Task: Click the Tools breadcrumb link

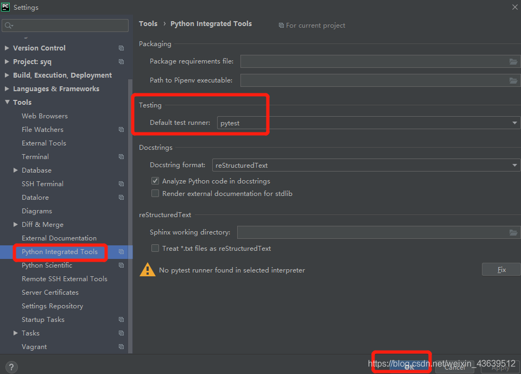Action: (x=148, y=23)
